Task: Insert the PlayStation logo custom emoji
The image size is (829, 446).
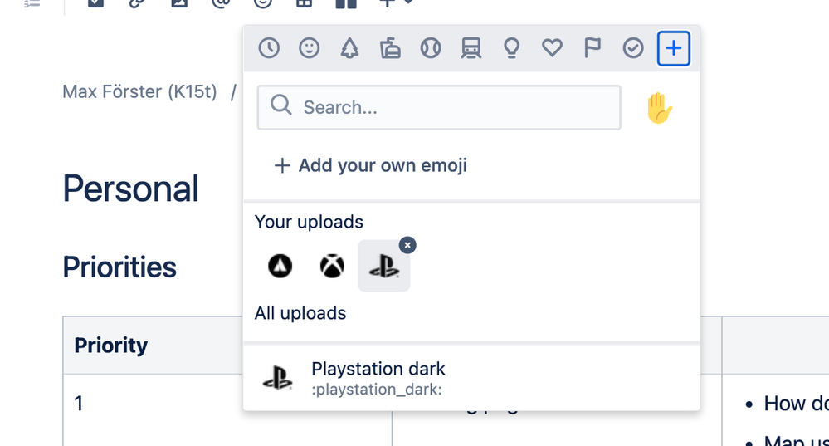Action: [x=384, y=266]
